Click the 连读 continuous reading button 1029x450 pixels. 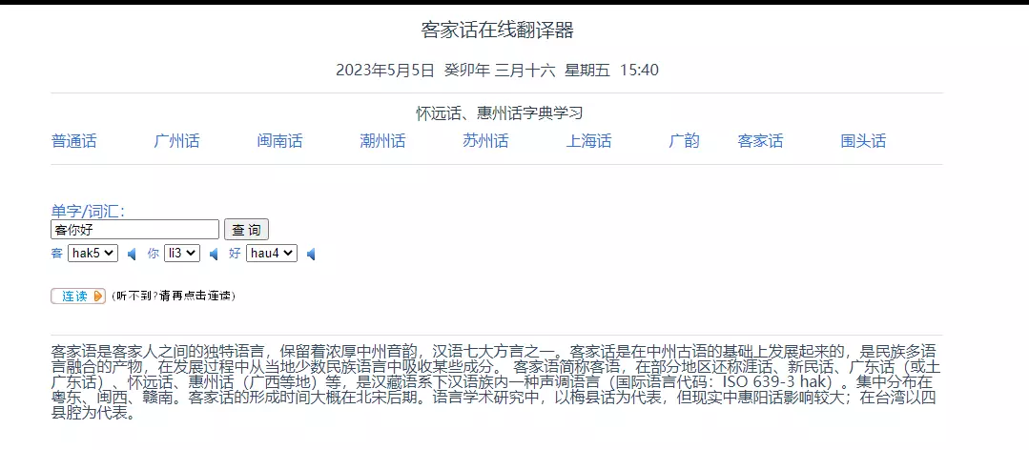(x=78, y=296)
